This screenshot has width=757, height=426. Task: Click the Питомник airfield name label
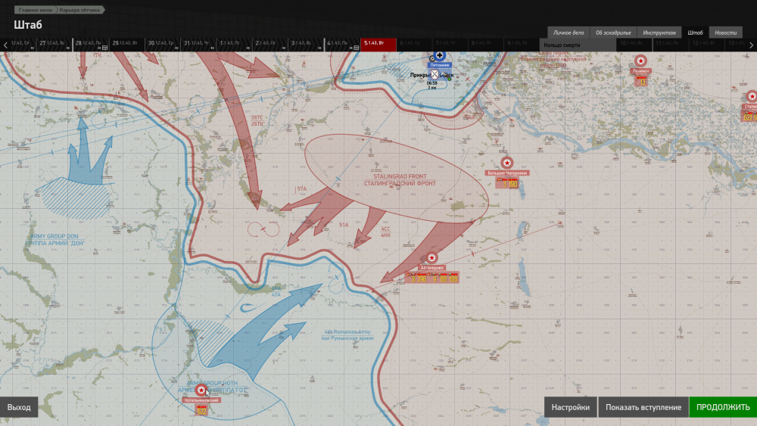(439, 65)
